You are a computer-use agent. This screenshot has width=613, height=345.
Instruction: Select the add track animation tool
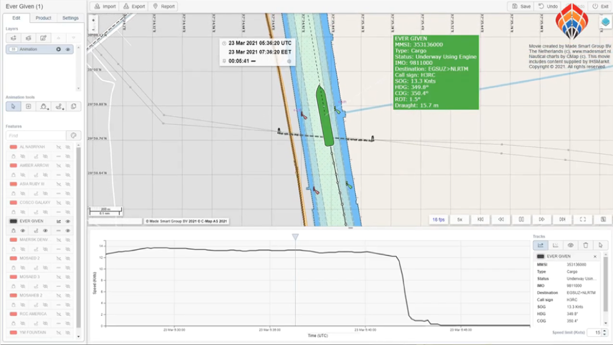[x=58, y=106]
